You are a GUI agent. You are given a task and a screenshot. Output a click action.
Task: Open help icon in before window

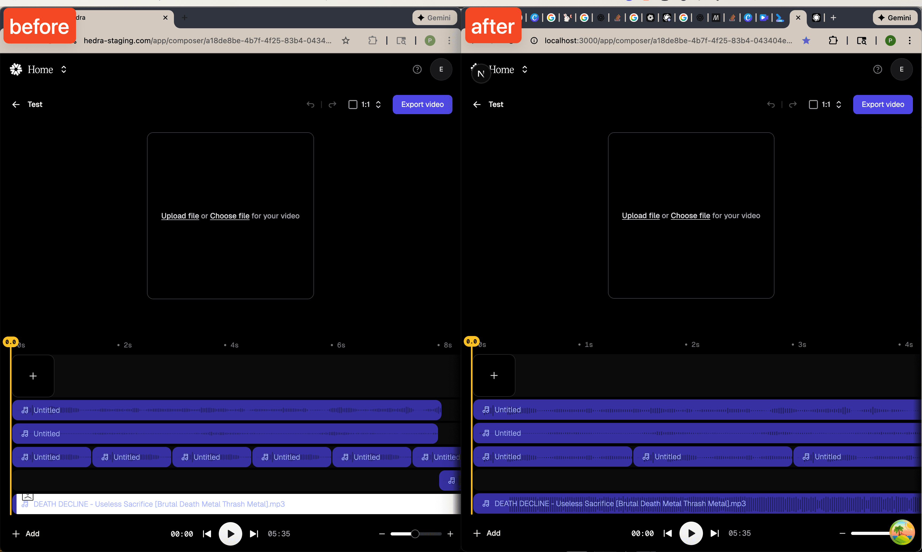(x=417, y=70)
